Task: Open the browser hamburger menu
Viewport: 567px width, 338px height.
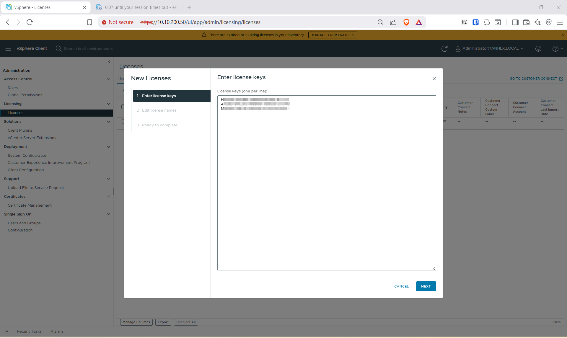Action: (x=560, y=22)
